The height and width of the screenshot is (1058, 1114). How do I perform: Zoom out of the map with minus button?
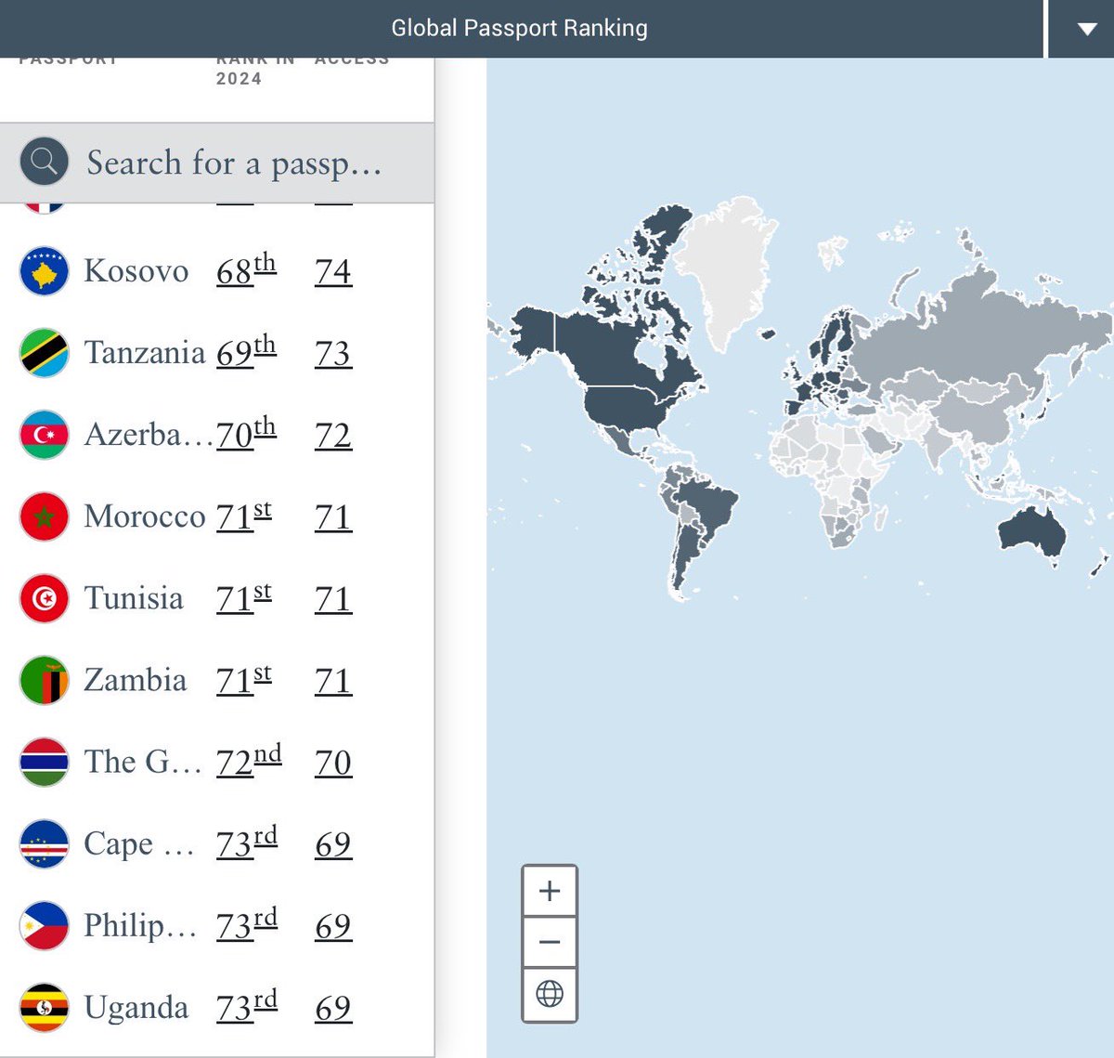[x=550, y=942]
